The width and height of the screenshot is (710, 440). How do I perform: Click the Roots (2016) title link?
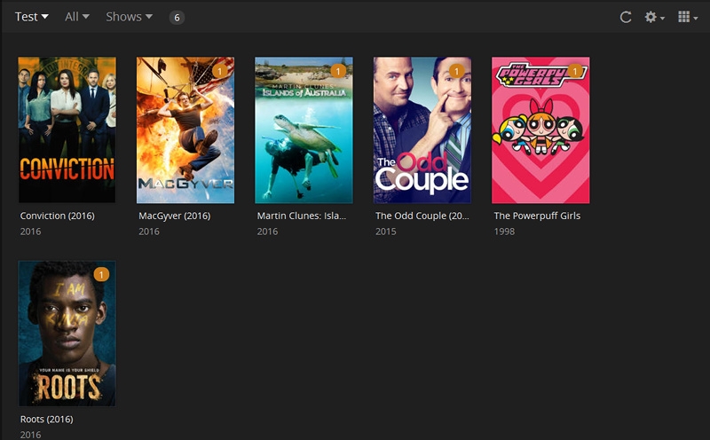click(47, 420)
